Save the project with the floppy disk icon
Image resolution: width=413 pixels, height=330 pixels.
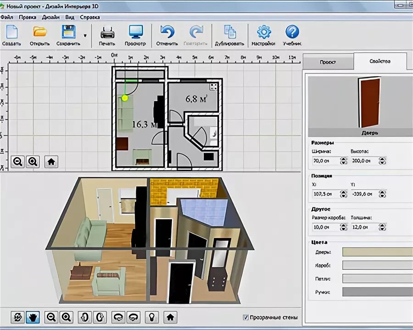tap(68, 32)
